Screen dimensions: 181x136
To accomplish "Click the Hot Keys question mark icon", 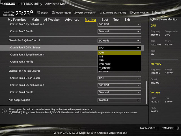I will tap(154, 12).
